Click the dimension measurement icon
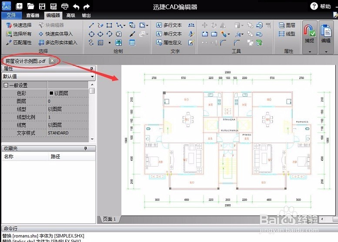The width and height of the screenshot is (338, 242). [x=191, y=25]
